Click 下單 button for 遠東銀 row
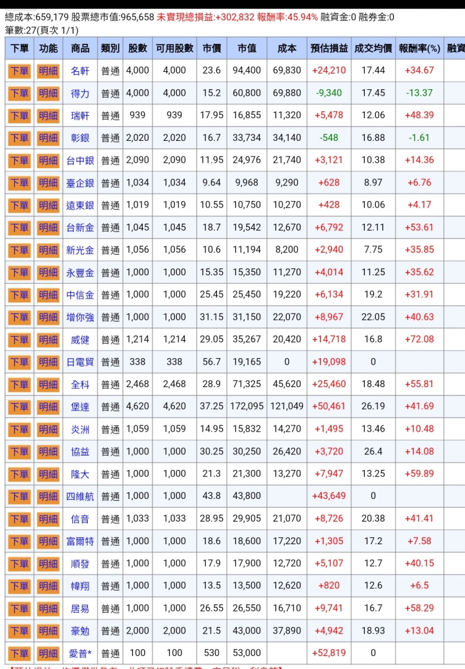Viewport: 465px width, 669px height. click(19, 205)
